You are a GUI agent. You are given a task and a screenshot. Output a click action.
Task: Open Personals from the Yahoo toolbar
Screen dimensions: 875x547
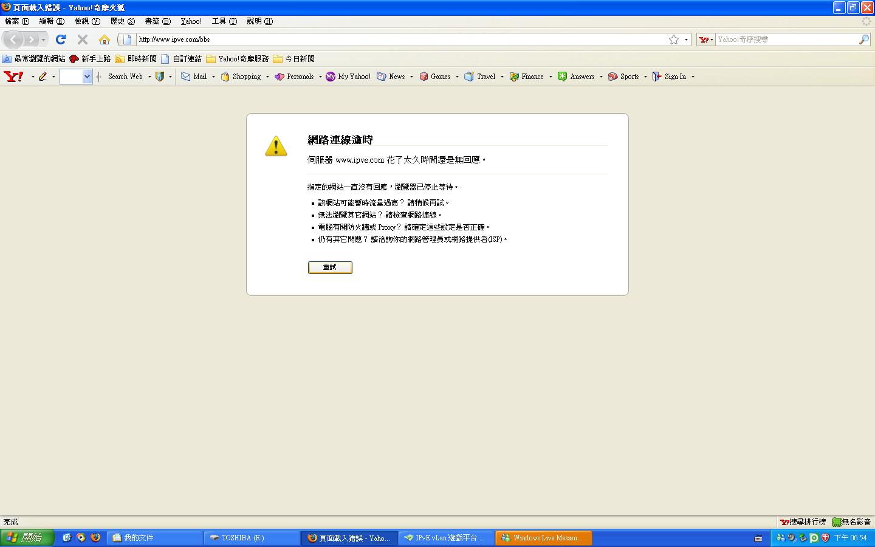pos(294,77)
